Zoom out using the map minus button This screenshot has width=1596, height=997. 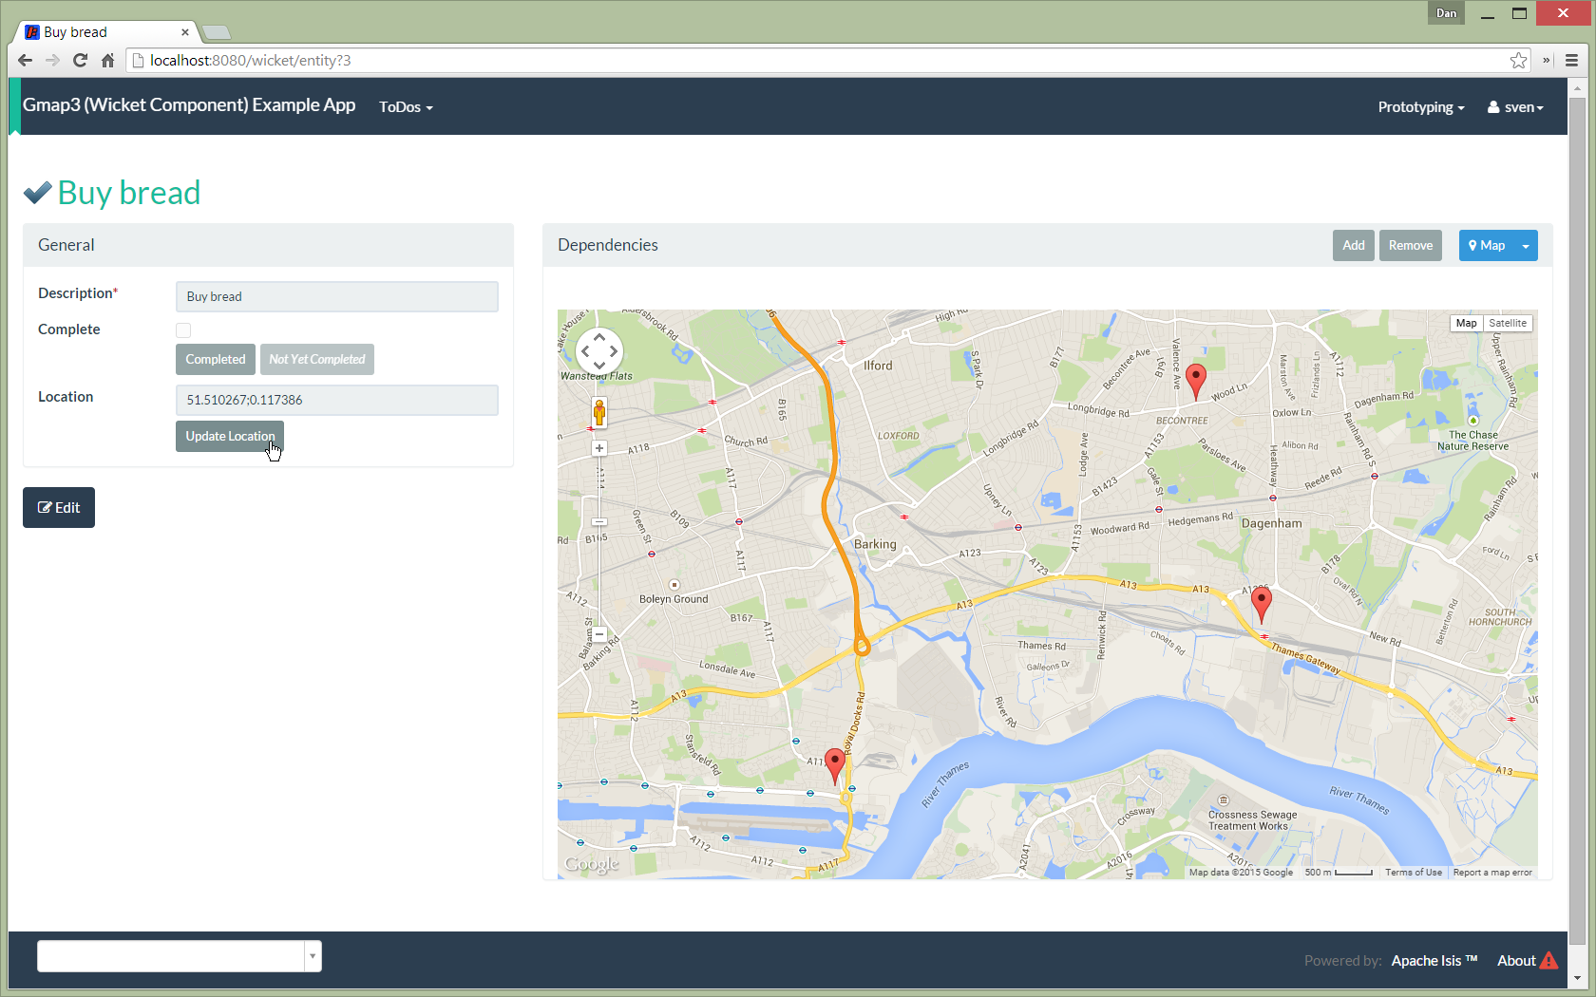point(599,634)
